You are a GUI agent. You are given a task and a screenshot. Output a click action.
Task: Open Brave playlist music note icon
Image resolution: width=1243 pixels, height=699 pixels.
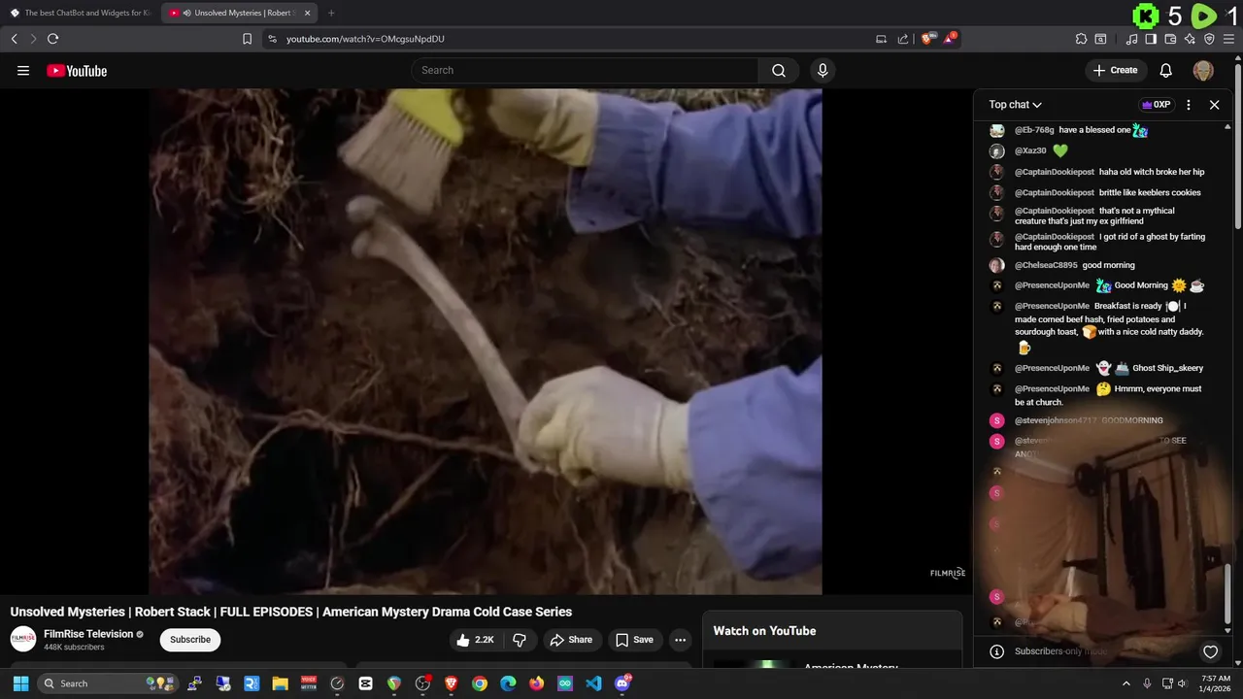coord(1131,39)
